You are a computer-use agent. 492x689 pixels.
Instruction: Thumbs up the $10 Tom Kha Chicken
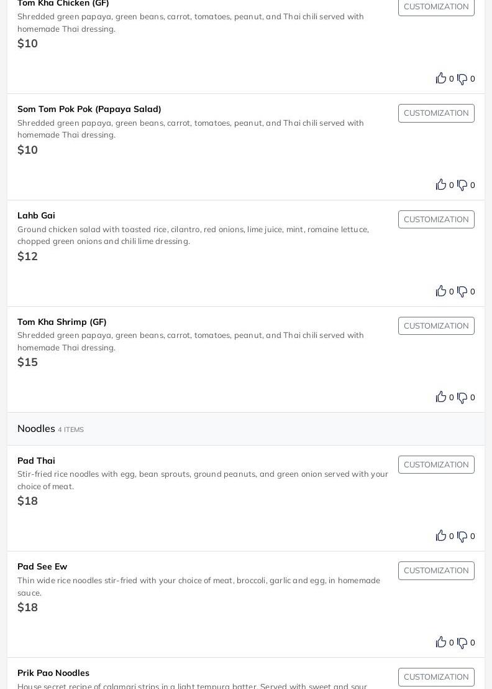[441, 78]
